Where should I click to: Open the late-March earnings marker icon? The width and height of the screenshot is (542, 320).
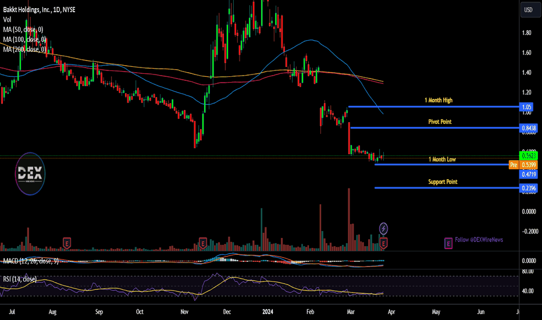click(383, 243)
